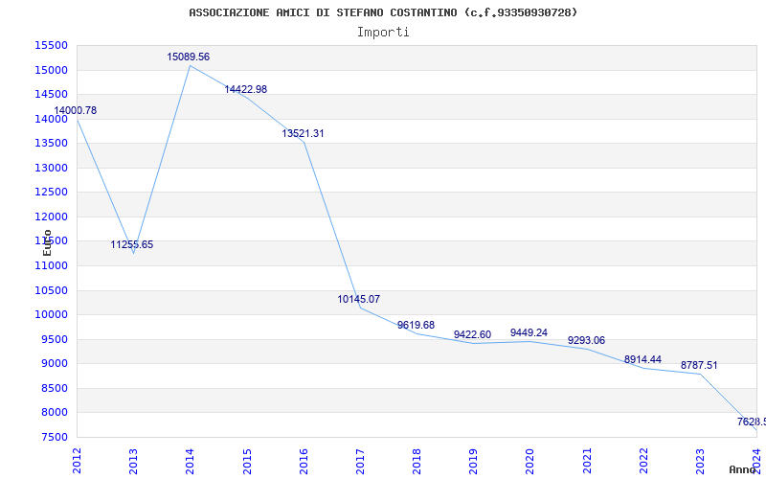Select the 11255.65 data point for 2013
Screen dimensions: 766x479
pyautogui.click(x=132, y=244)
